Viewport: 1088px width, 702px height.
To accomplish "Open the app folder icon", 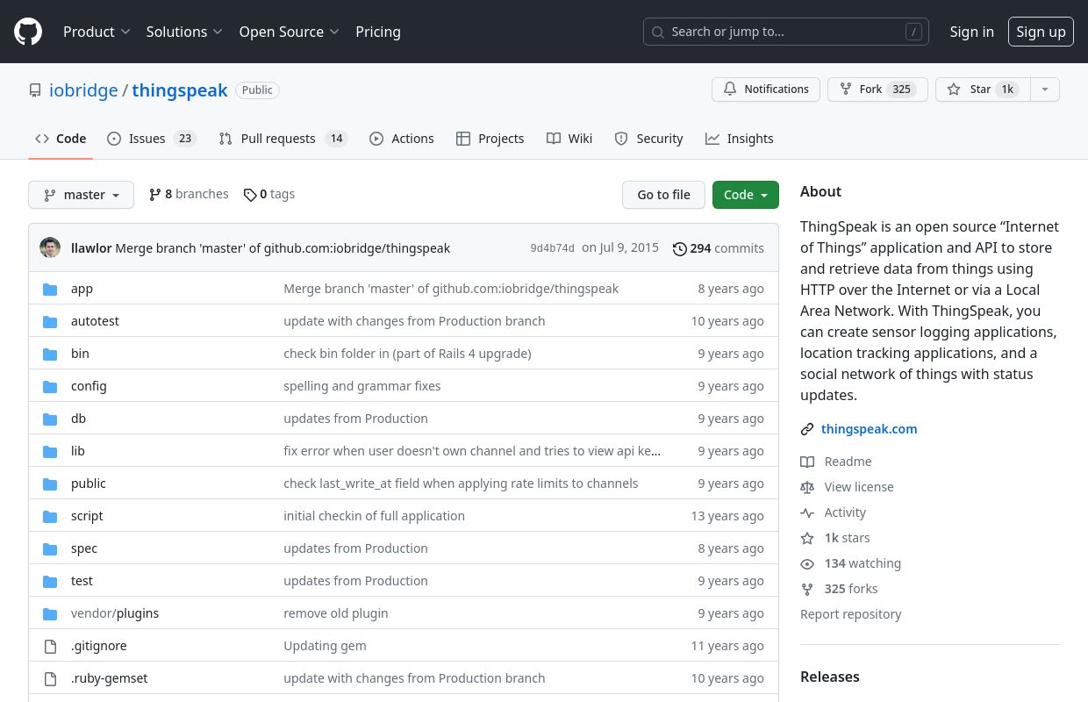I will (50, 289).
